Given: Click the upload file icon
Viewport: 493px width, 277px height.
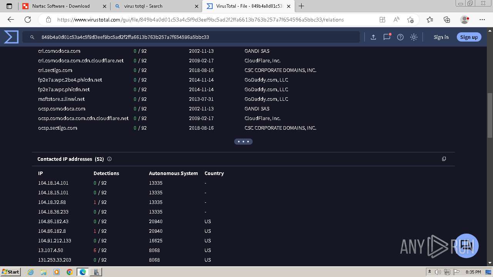Looking at the screenshot, I should (373, 37).
